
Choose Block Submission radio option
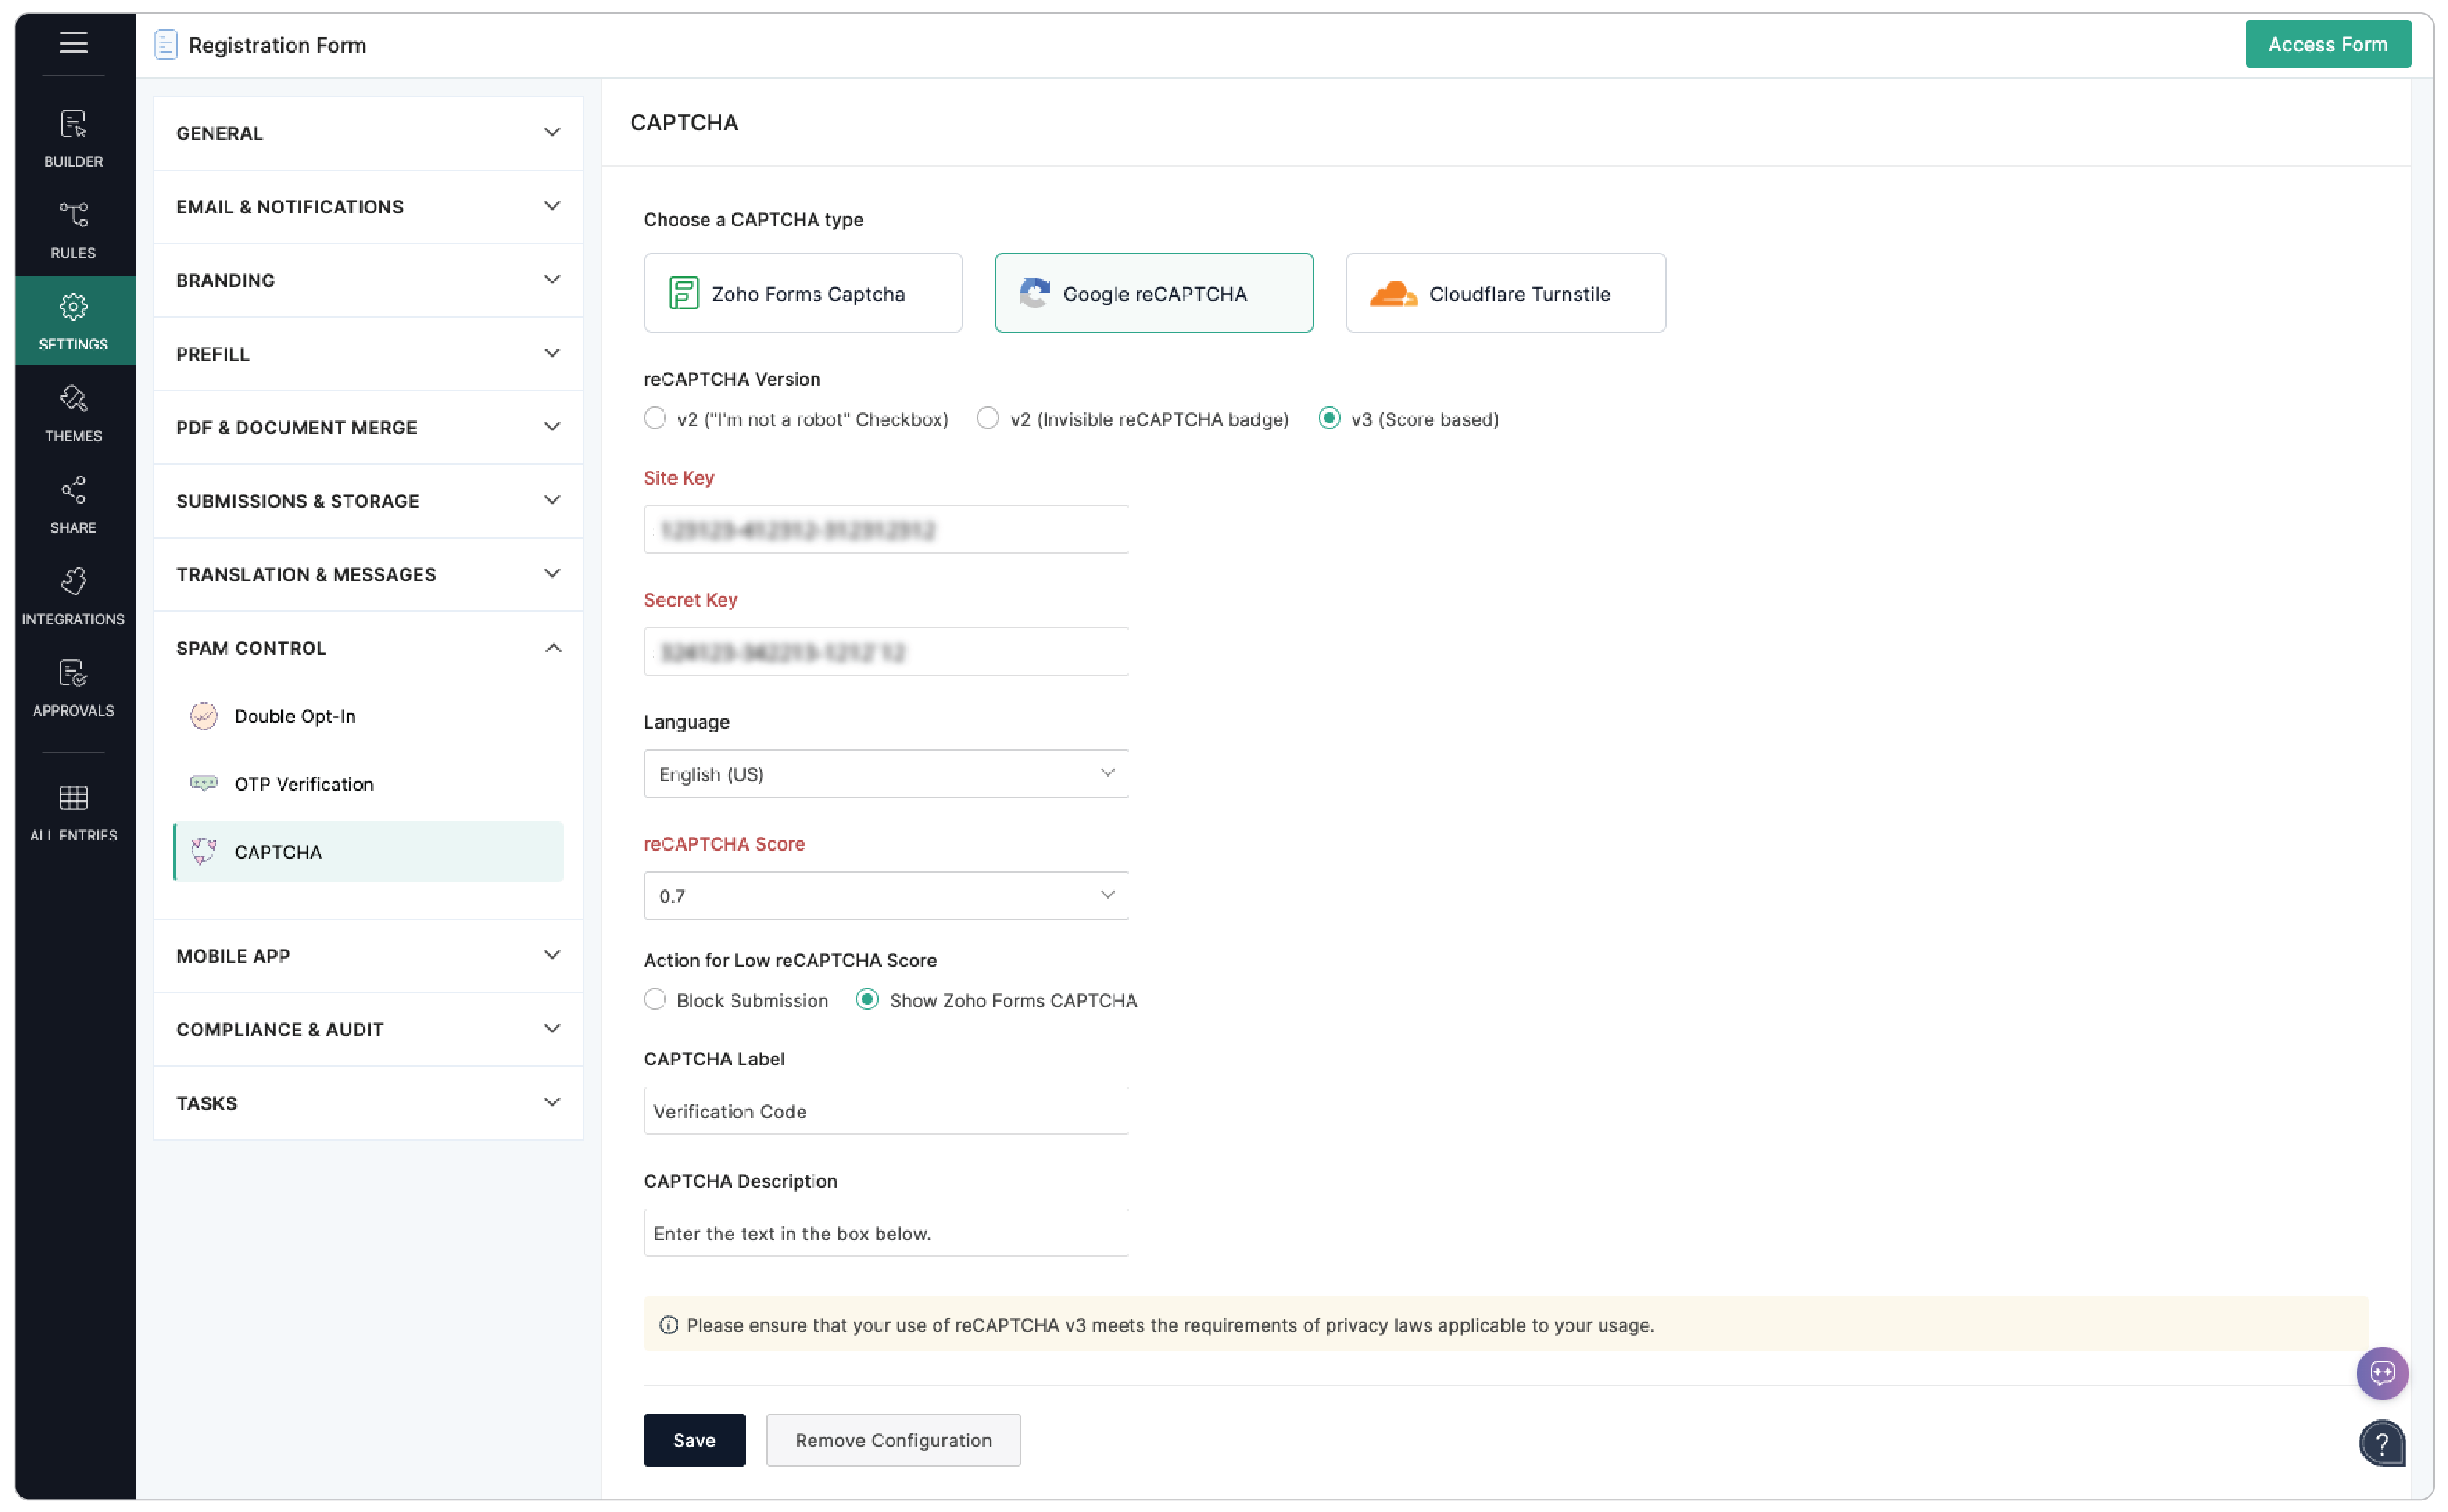[655, 999]
